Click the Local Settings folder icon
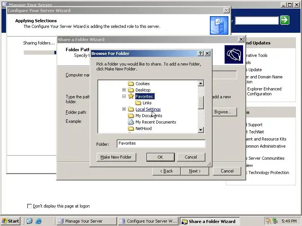The width and height of the screenshot is (302, 226). pyautogui.click(x=131, y=109)
